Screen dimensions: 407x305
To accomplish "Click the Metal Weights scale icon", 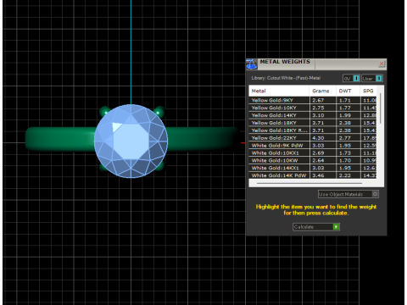I will coord(251,64).
